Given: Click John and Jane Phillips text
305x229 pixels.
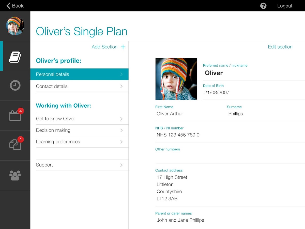Looking at the screenshot, I should point(180,220).
